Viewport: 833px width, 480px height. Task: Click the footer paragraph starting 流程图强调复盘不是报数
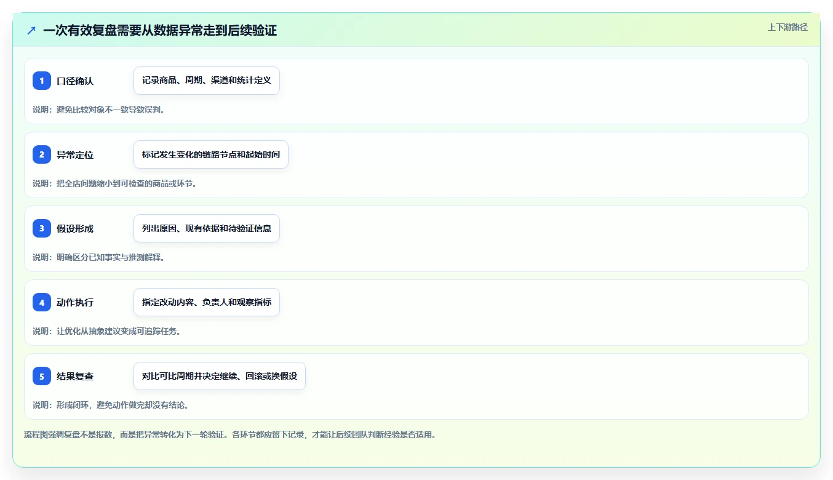[x=231, y=434]
